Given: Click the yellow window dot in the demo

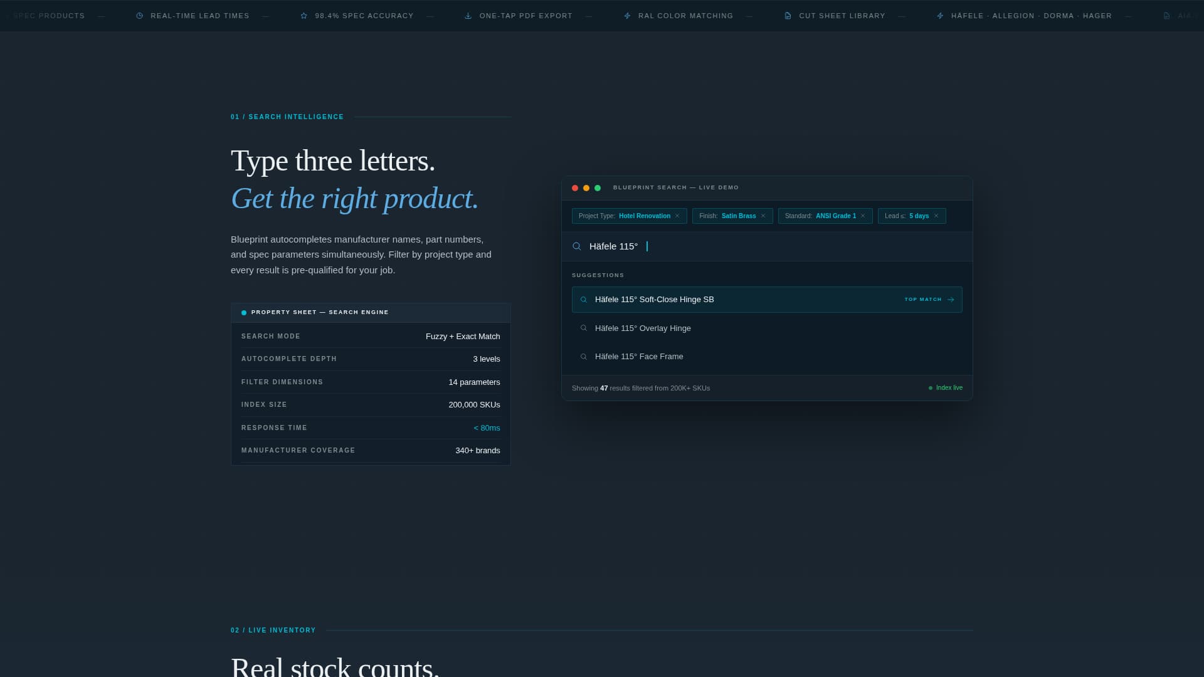Looking at the screenshot, I should click(x=586, y=188).
